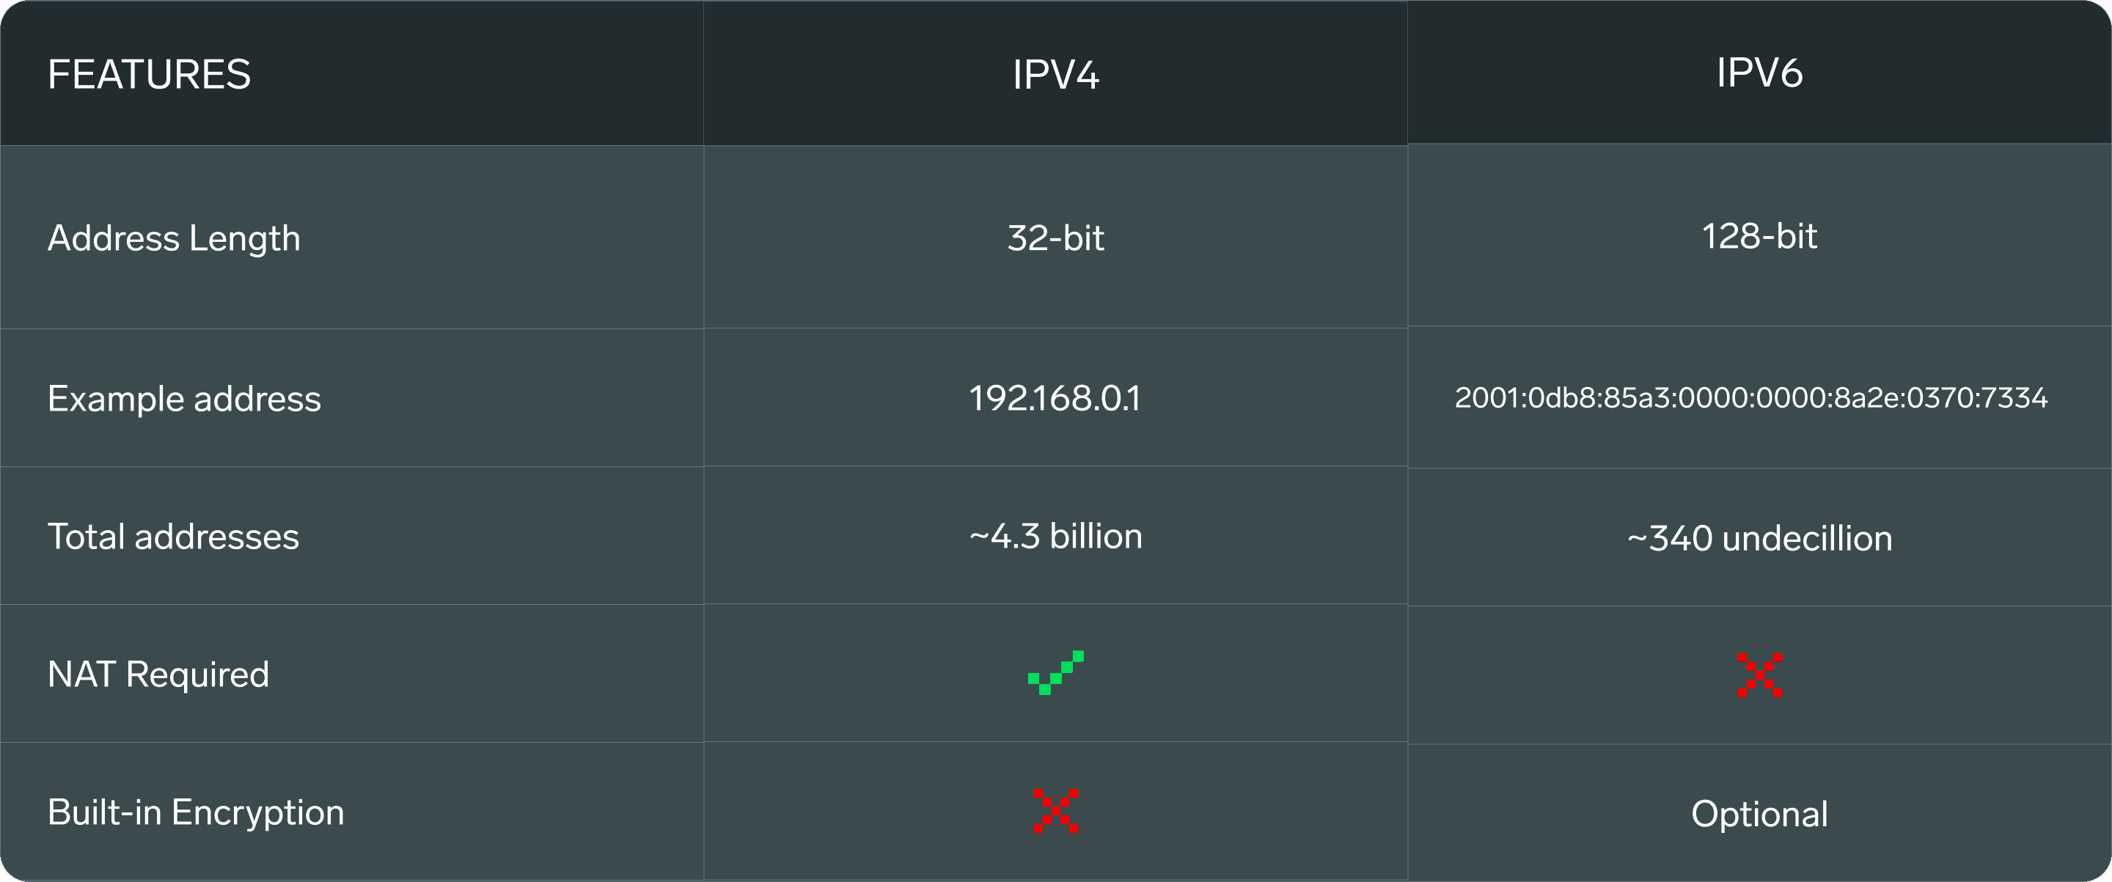This screenshot has width=2112, height=882.
Task: Click the IPV6 column header
Action: (1759, 73)
